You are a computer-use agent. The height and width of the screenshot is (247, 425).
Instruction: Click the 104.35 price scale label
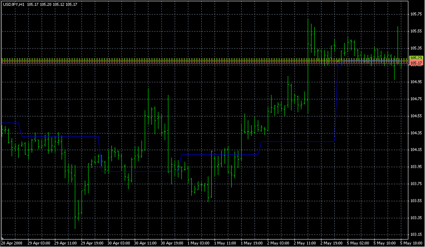416,133
